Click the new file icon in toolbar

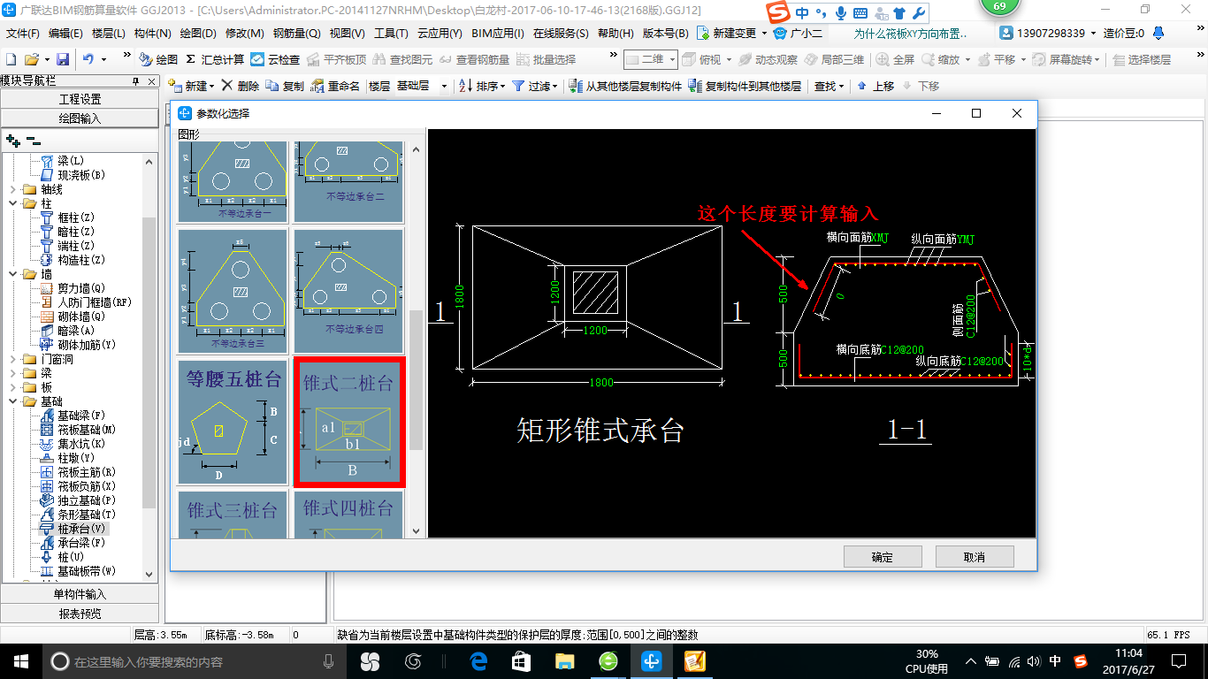pos(11,59)
